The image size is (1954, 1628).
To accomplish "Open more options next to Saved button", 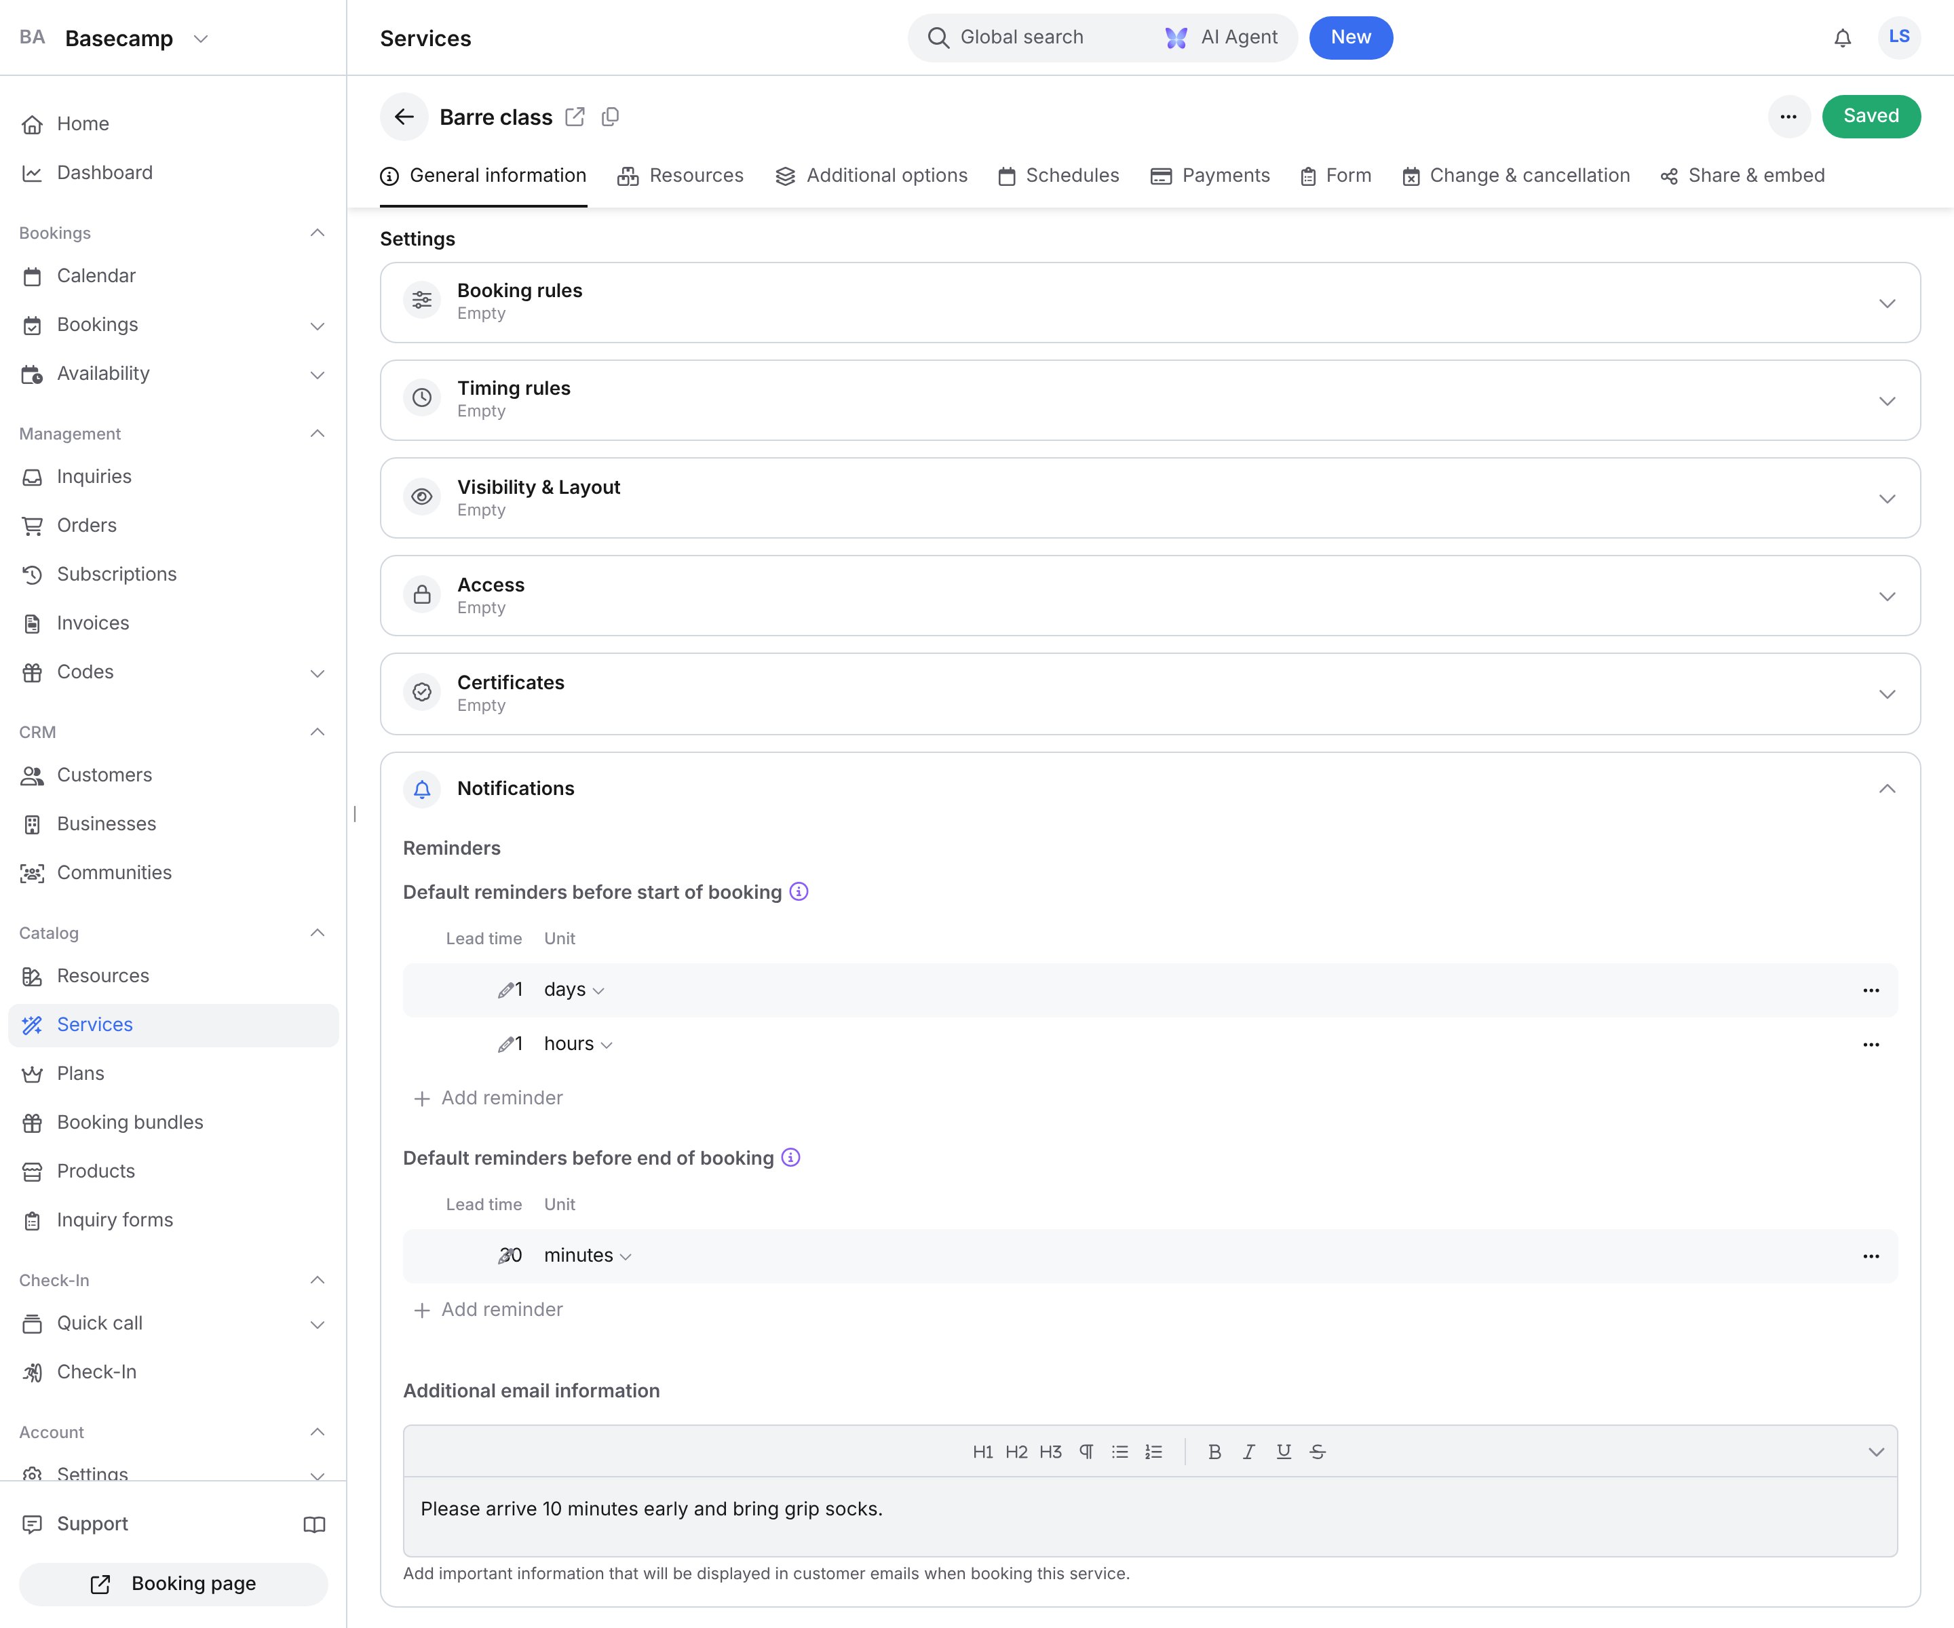I will point(1788,116).
